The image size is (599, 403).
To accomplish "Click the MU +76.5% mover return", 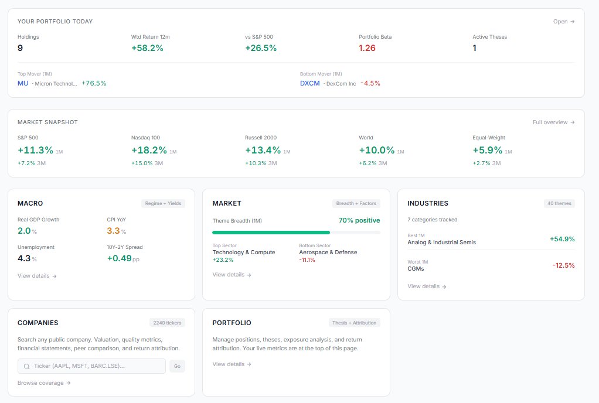I will tap(94, 83).
